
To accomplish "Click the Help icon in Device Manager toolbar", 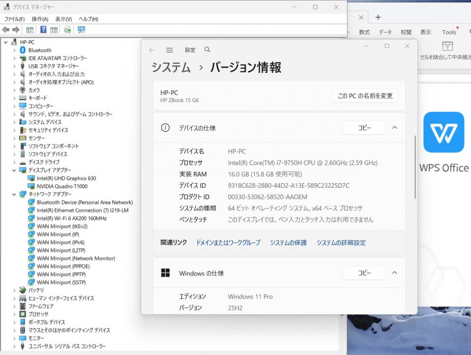I will pos(43,30).
